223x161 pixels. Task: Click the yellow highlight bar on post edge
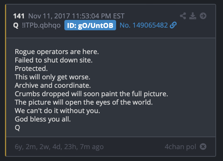5,80
